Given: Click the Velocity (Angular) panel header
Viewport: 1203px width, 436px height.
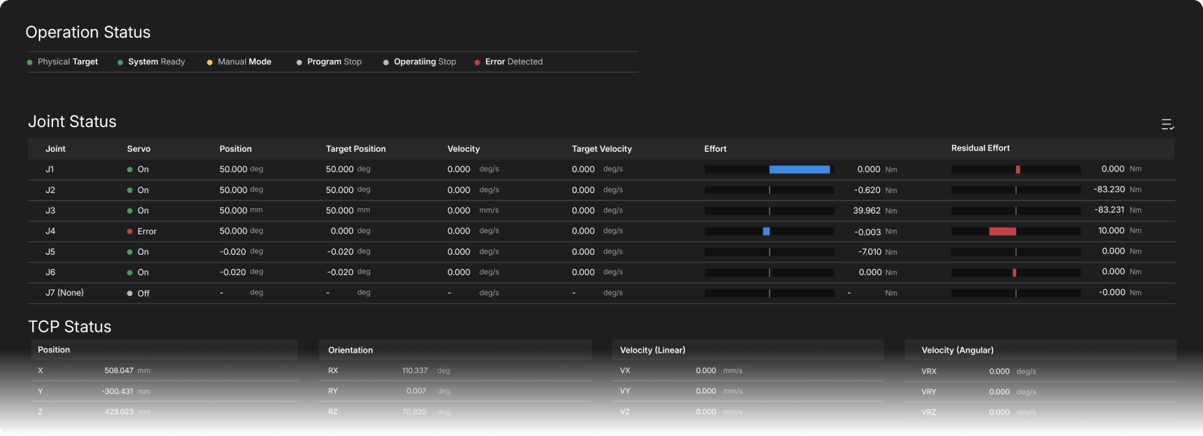Looking at the screenshot, I should coord(1041,350).
